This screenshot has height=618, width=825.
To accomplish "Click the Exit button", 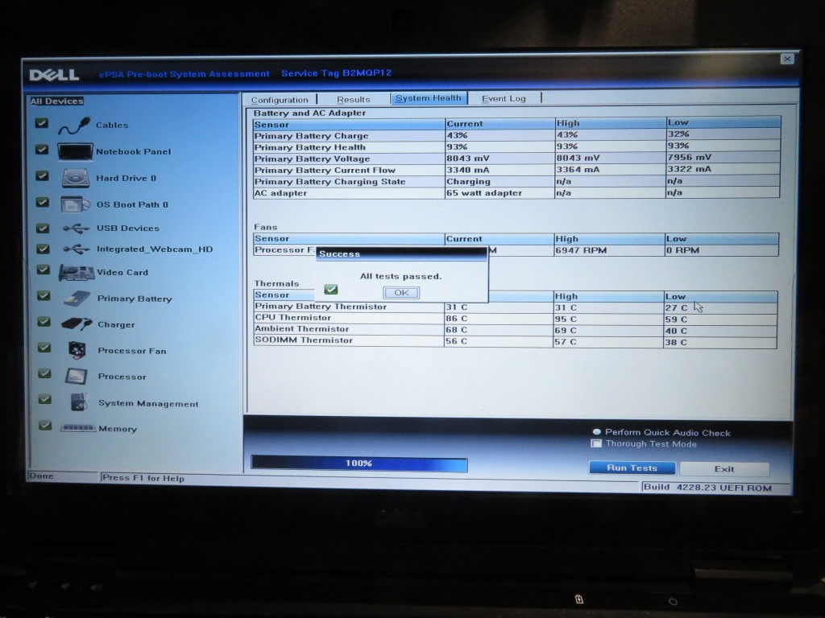I will [x=724, y=469].
